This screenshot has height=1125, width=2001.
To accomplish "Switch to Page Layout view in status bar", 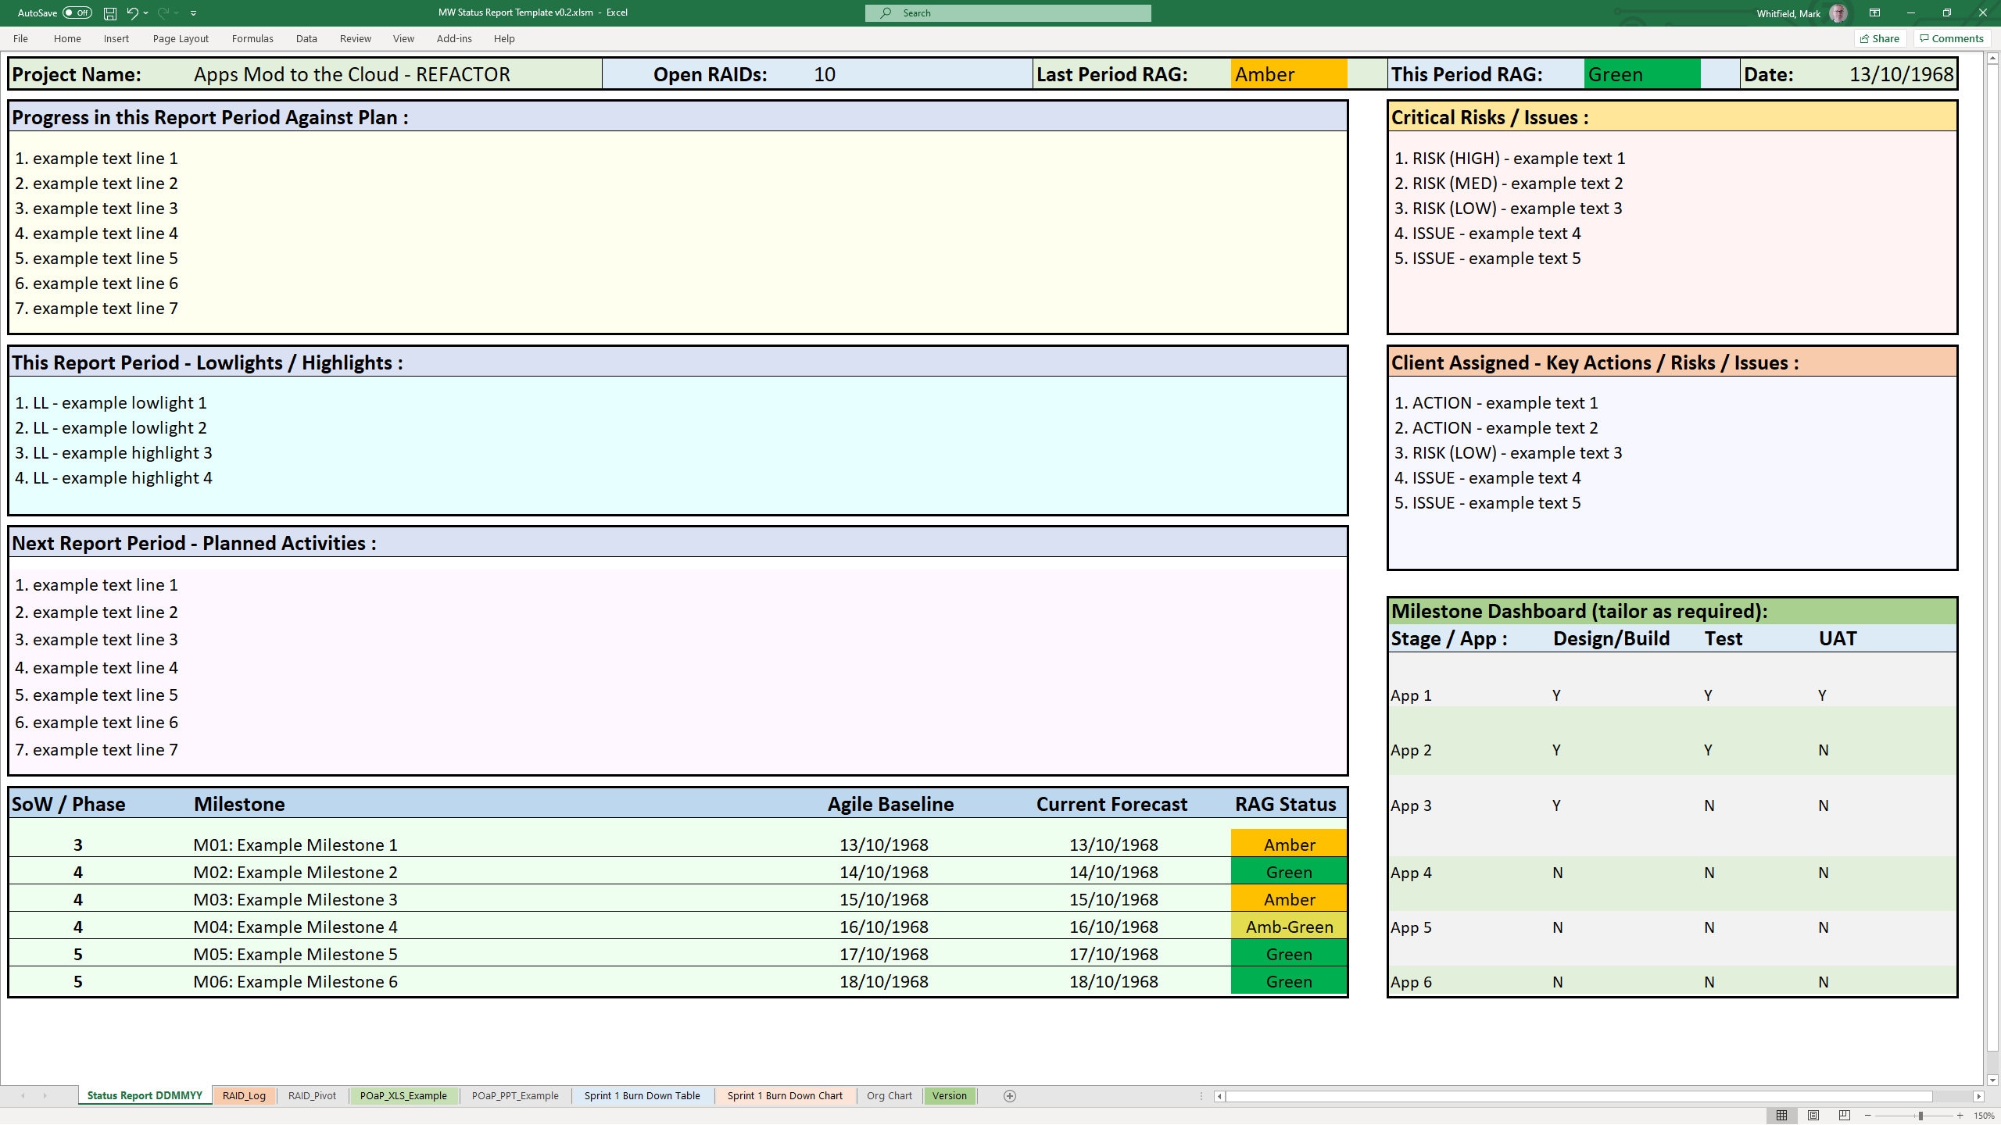I will pos(1813,1115).
